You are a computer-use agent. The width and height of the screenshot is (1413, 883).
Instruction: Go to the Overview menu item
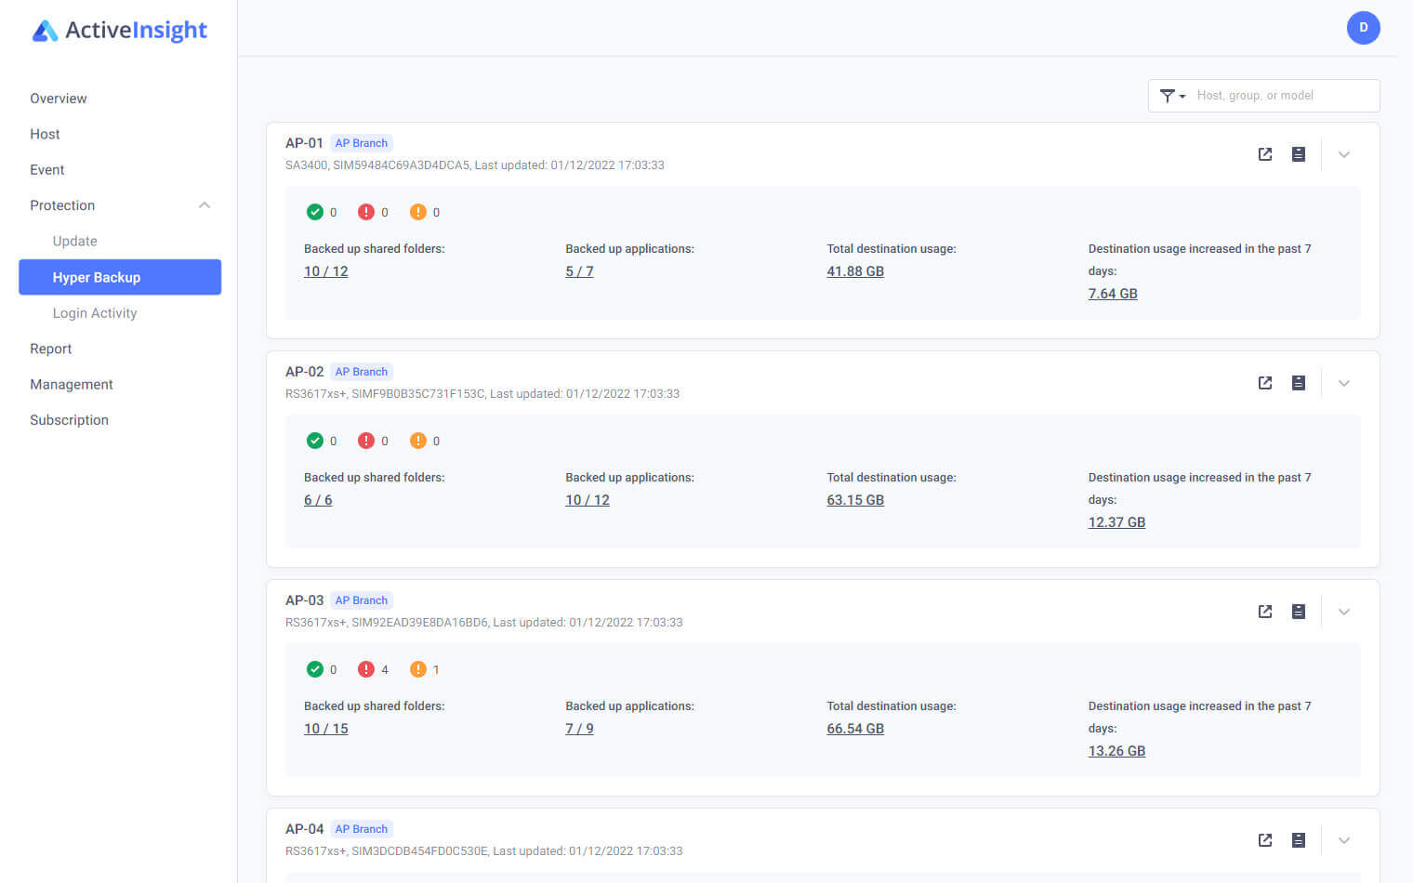click(x=58, y=98)
